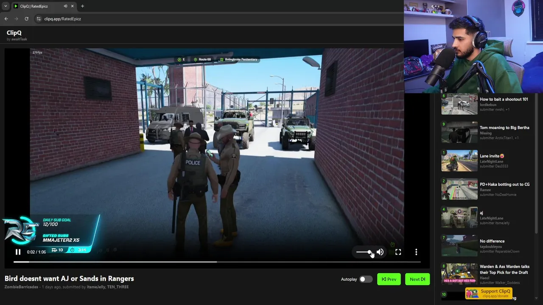Open the video player three-dot options menu

416,252
